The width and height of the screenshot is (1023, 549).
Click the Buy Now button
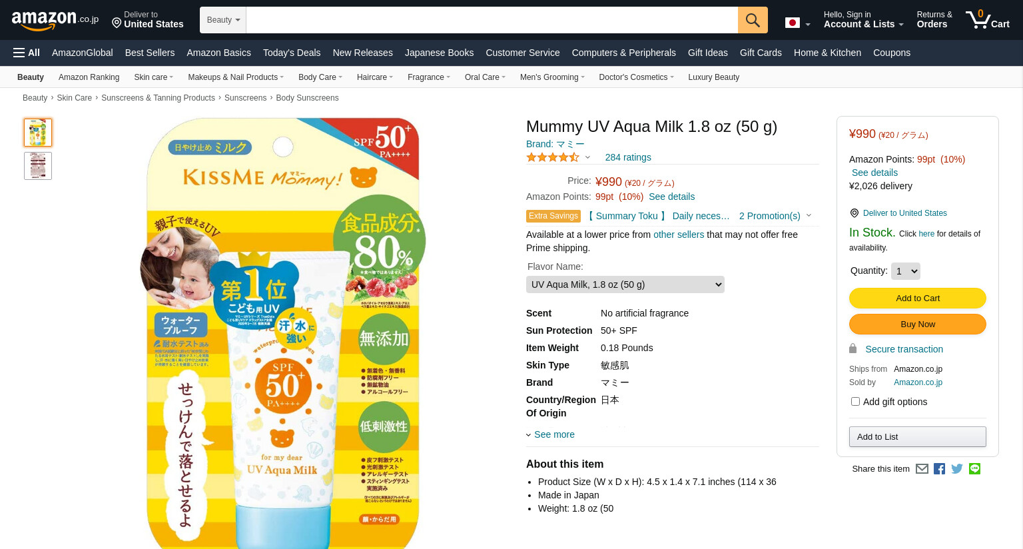pyautogui.click(x=918, y=324)
